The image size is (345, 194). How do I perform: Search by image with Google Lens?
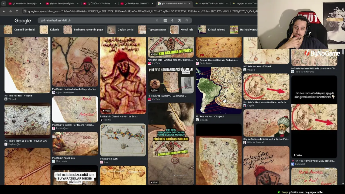(x=179, y=20)
